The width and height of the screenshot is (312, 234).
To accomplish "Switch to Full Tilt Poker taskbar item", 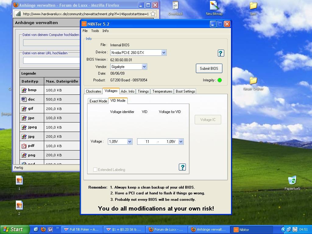I will [x=82, y=229].
